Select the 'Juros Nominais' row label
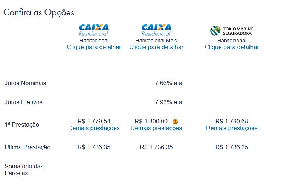This screenshot has height=182, width=284. [25, 83]
